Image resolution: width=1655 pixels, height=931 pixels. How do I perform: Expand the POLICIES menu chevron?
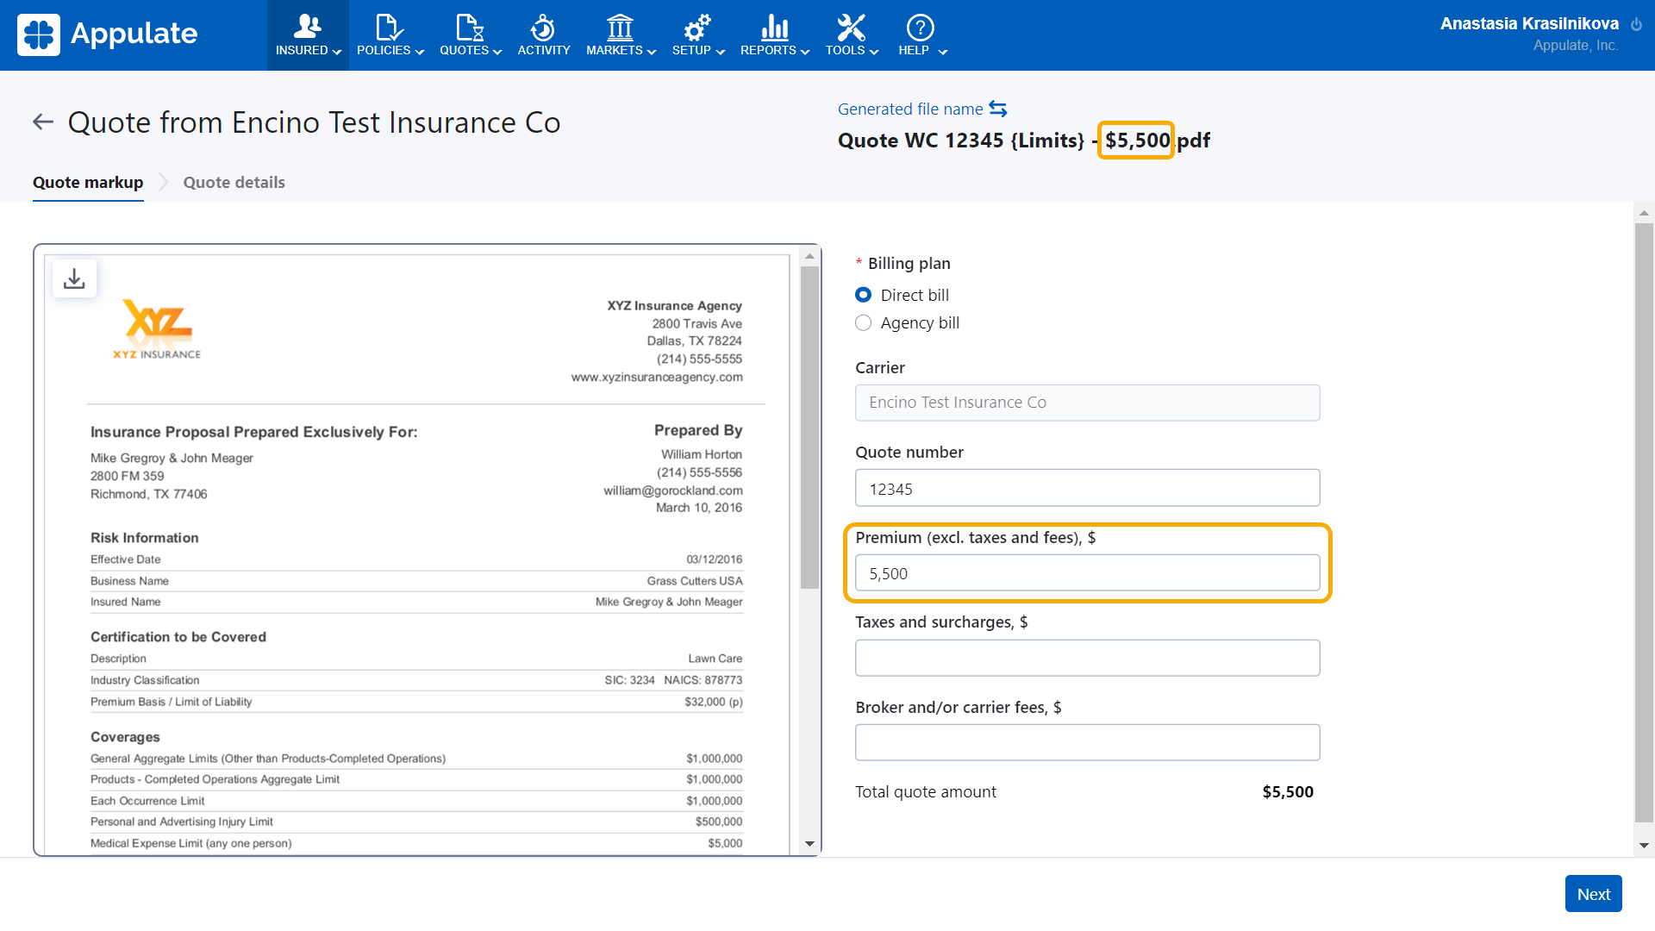click(420, 52)
